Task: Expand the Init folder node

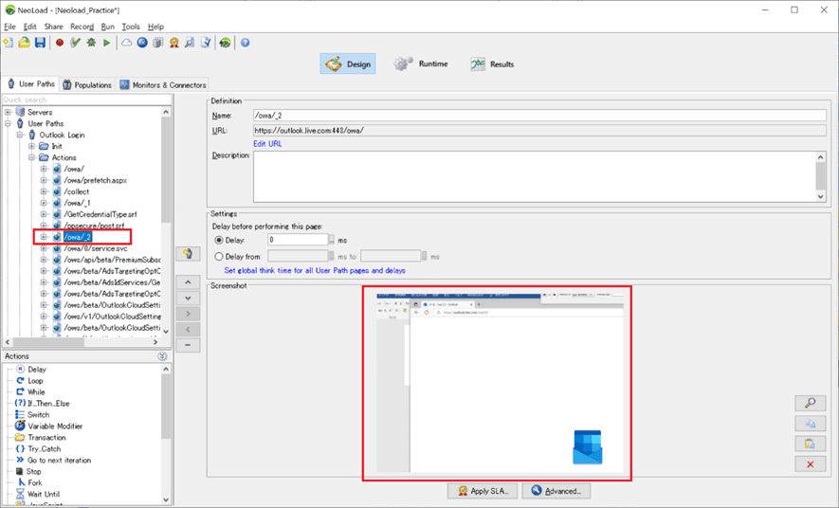Action: click(x=31, y=146)
